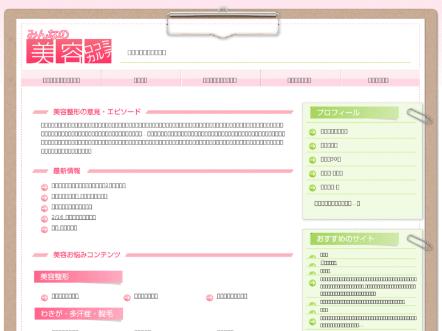Select the わきが・多汗症・脱毛 category banner
This screenshot has width=442, height=331.
click(x=78, y=313)
